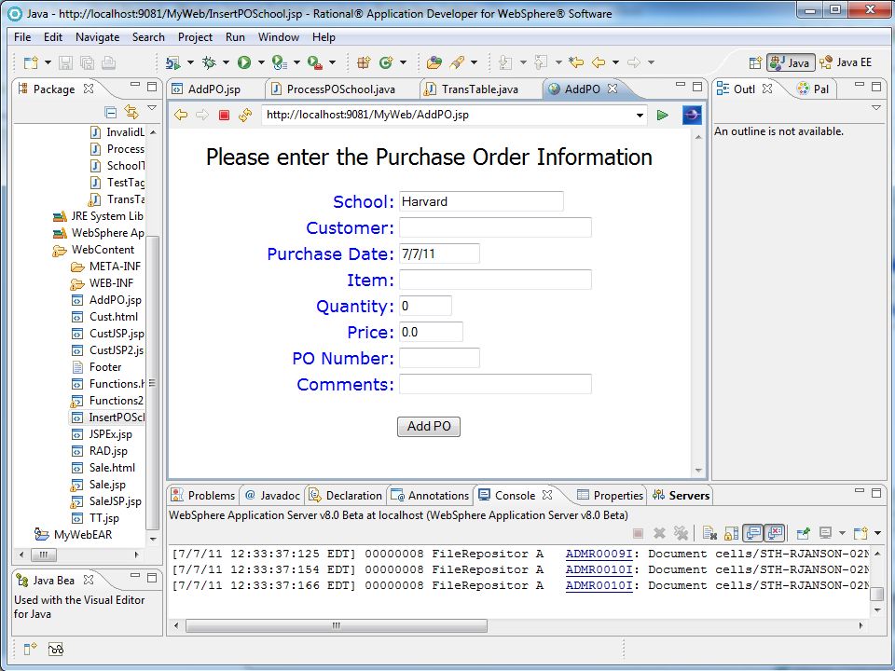Screen dimensions: 895x671
Task: Close the Console view tab
Action: tap(547, 495)
